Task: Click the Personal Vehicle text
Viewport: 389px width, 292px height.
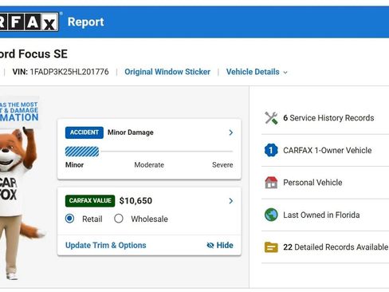Action: 312,183
